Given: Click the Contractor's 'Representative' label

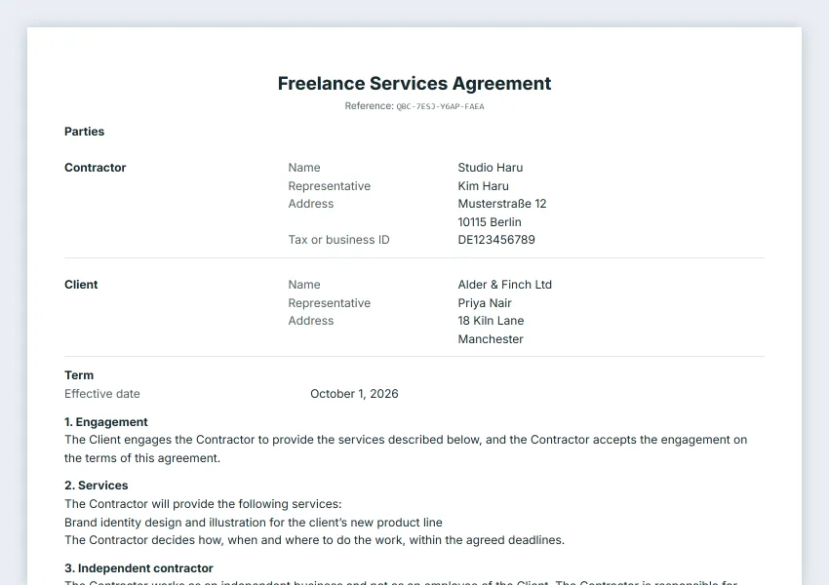Looking at the screenshot, I should [x=330, y=186].
